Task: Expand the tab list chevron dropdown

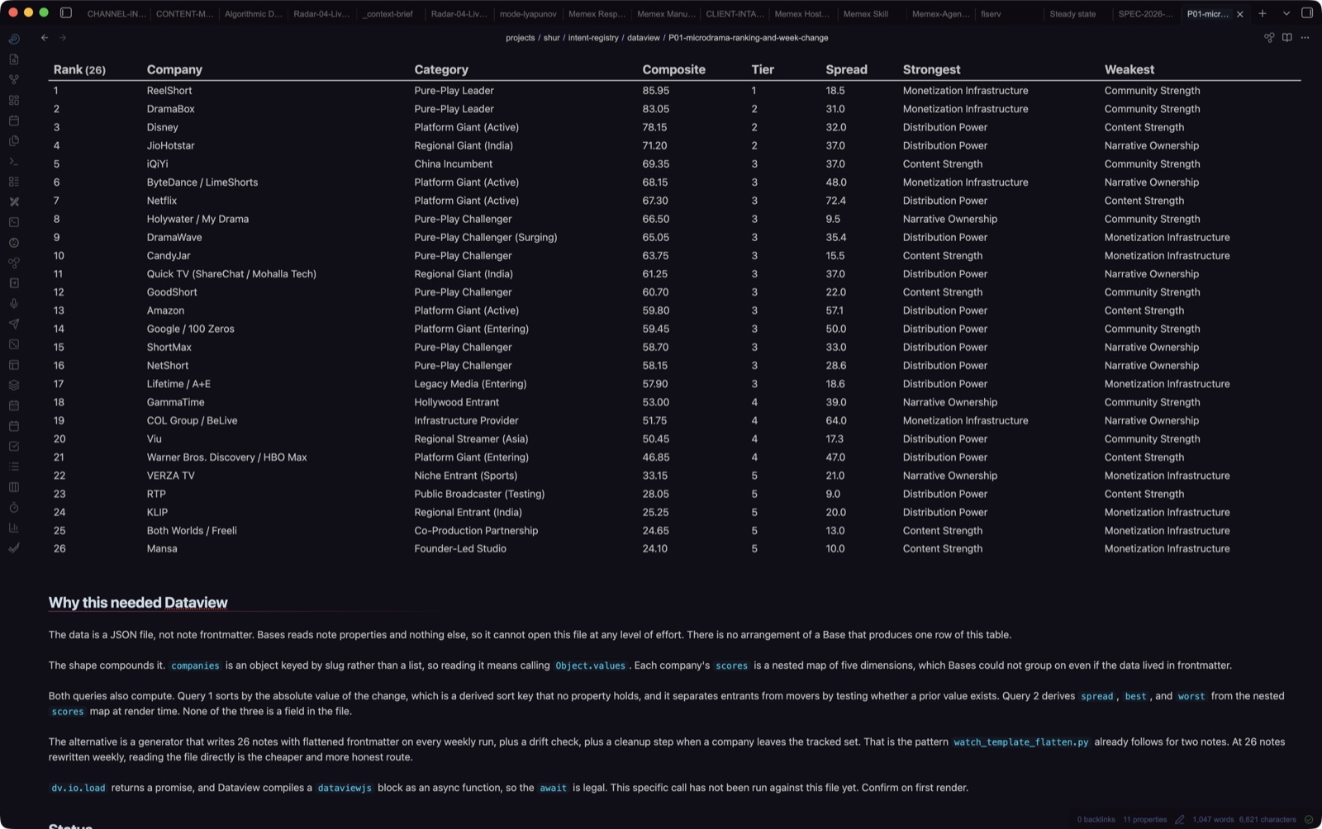Action: (1286, 14)
